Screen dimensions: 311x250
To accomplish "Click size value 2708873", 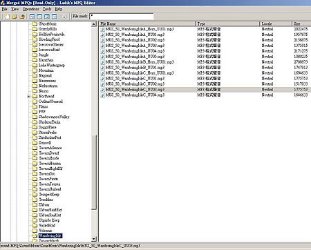I will pyautogui.click(x=301, y=62).
